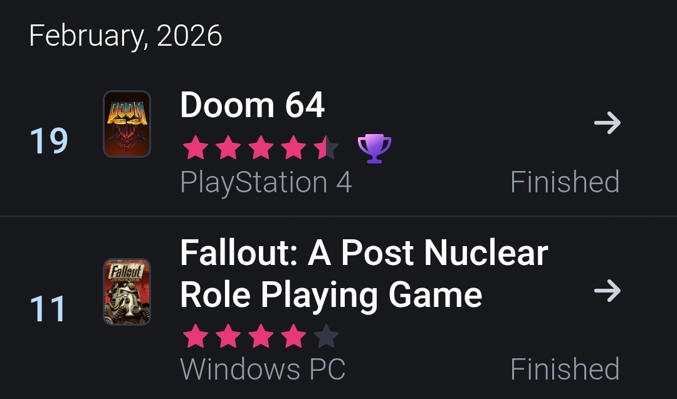The width and height of the screenshot is (677, 399).
Task: Click the February, 2026 month header
Action: 125,36
